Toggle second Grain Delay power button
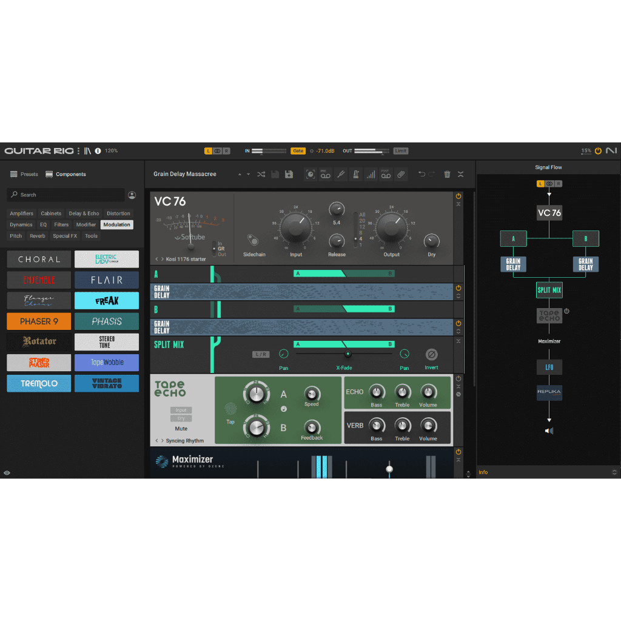 [x=458, y=323]
